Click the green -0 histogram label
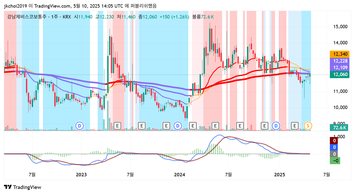Screen dimensions: 355x194 point(335,161)
